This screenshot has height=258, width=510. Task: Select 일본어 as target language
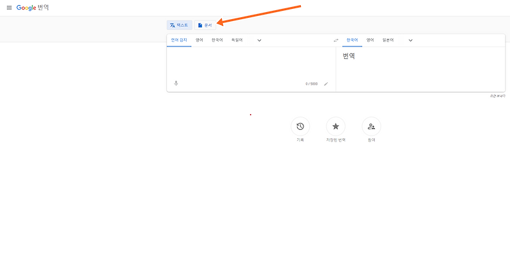pyautogui.click(x=388, y=40)
